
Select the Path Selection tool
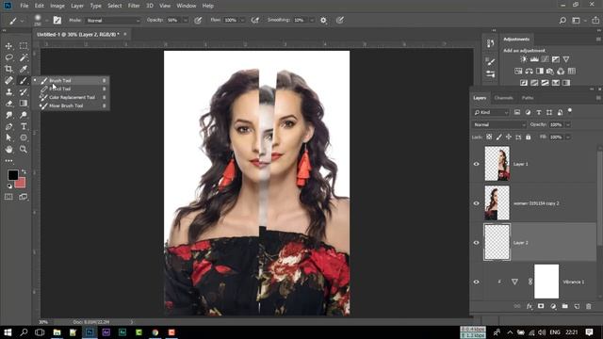(8, 137)
